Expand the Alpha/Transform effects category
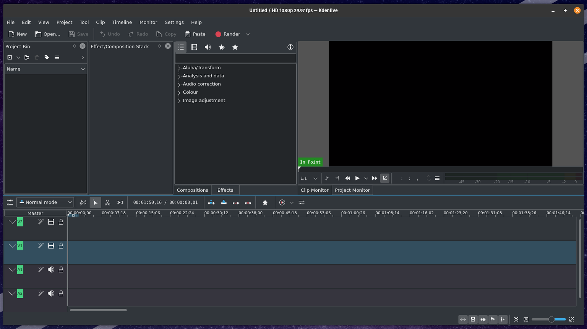 pyautogui.click(x=179, y=68)
